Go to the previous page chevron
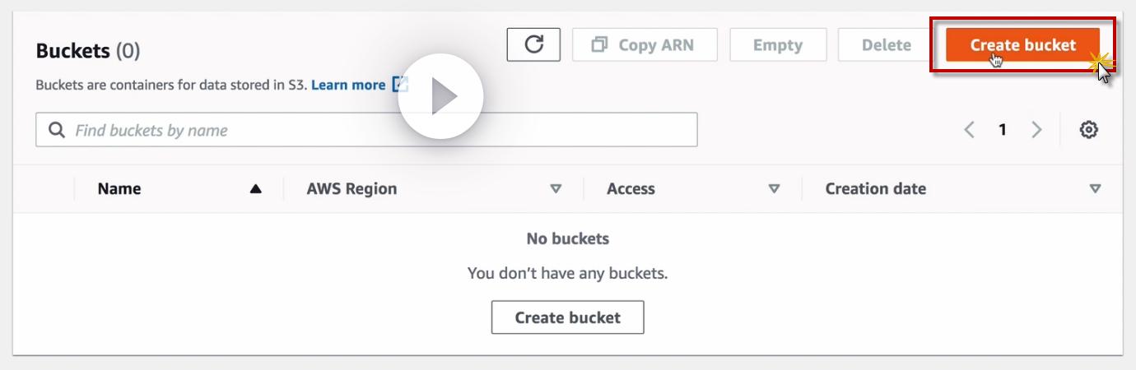The width and height of the screenshot is (1136, 370). click(970, 129)
